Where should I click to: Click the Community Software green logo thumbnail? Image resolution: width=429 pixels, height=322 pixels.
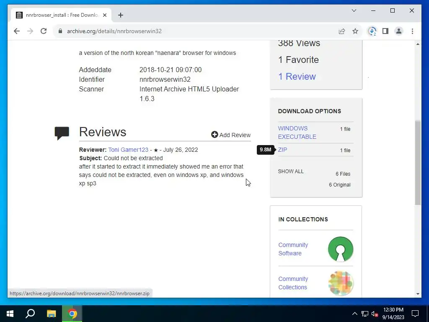(x=341, y=249)
